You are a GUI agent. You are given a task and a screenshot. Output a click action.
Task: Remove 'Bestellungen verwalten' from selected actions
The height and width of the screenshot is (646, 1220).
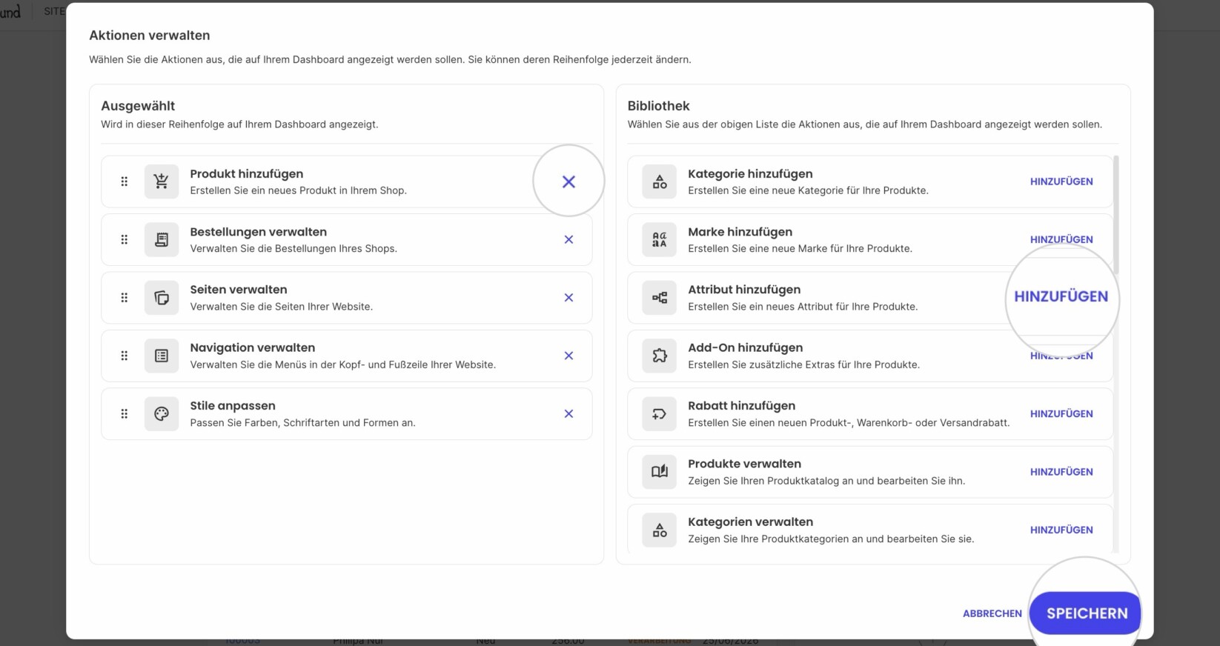click(568, 239)
